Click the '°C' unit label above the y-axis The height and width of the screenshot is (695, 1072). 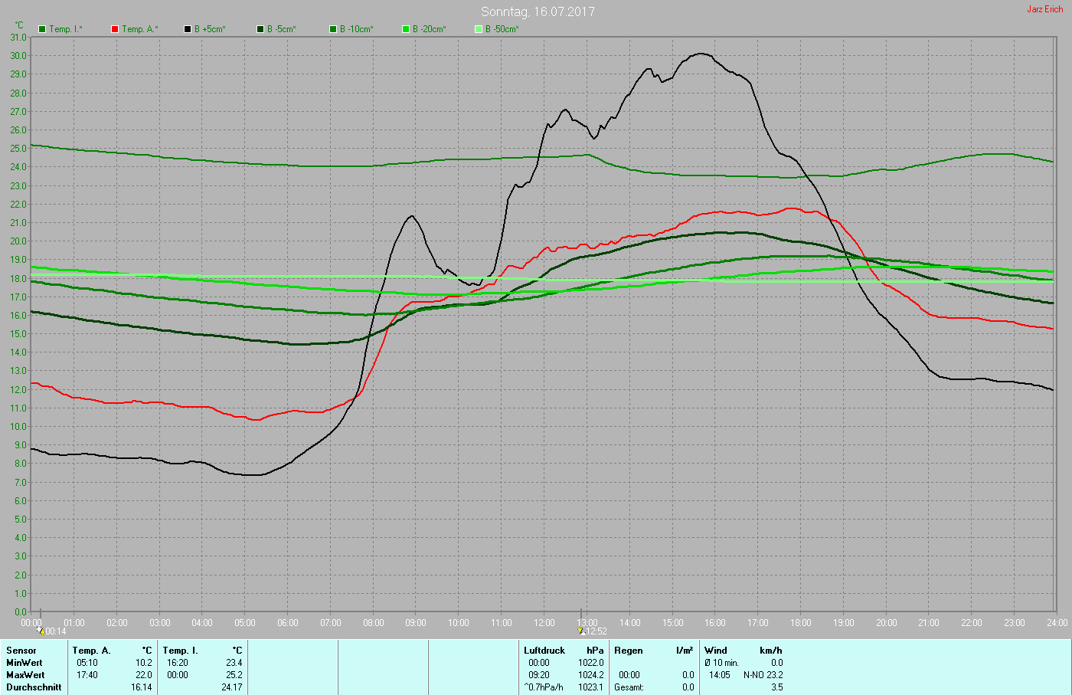coord(19,25)
